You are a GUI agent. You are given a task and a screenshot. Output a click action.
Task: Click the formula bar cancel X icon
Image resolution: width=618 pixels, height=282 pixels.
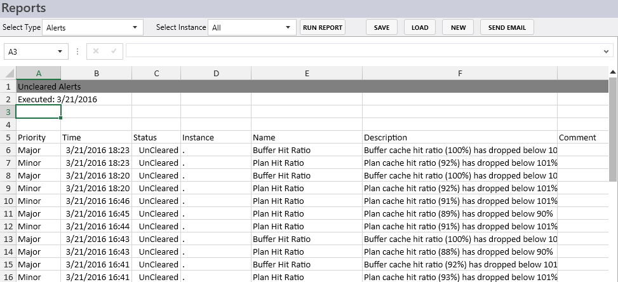click(96, 51)
